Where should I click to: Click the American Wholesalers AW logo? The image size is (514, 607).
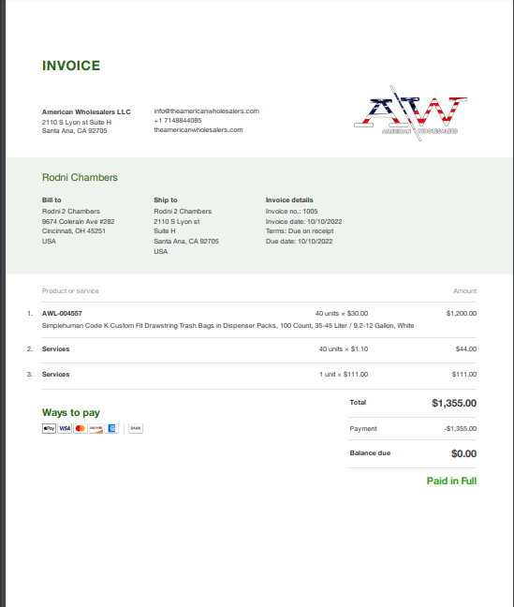tap(411, 113)
